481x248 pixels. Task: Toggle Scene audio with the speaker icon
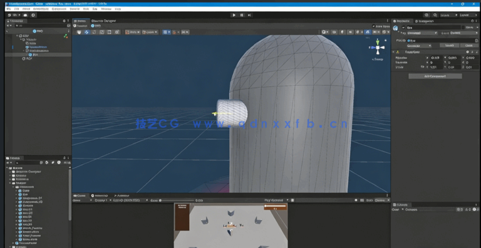tap(349, 32)
